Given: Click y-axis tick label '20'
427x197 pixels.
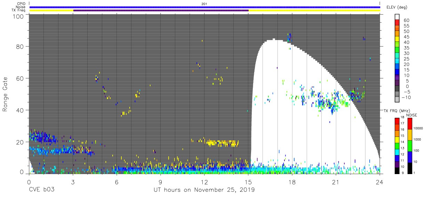Looking at the screenshot, I should [20, 142].
